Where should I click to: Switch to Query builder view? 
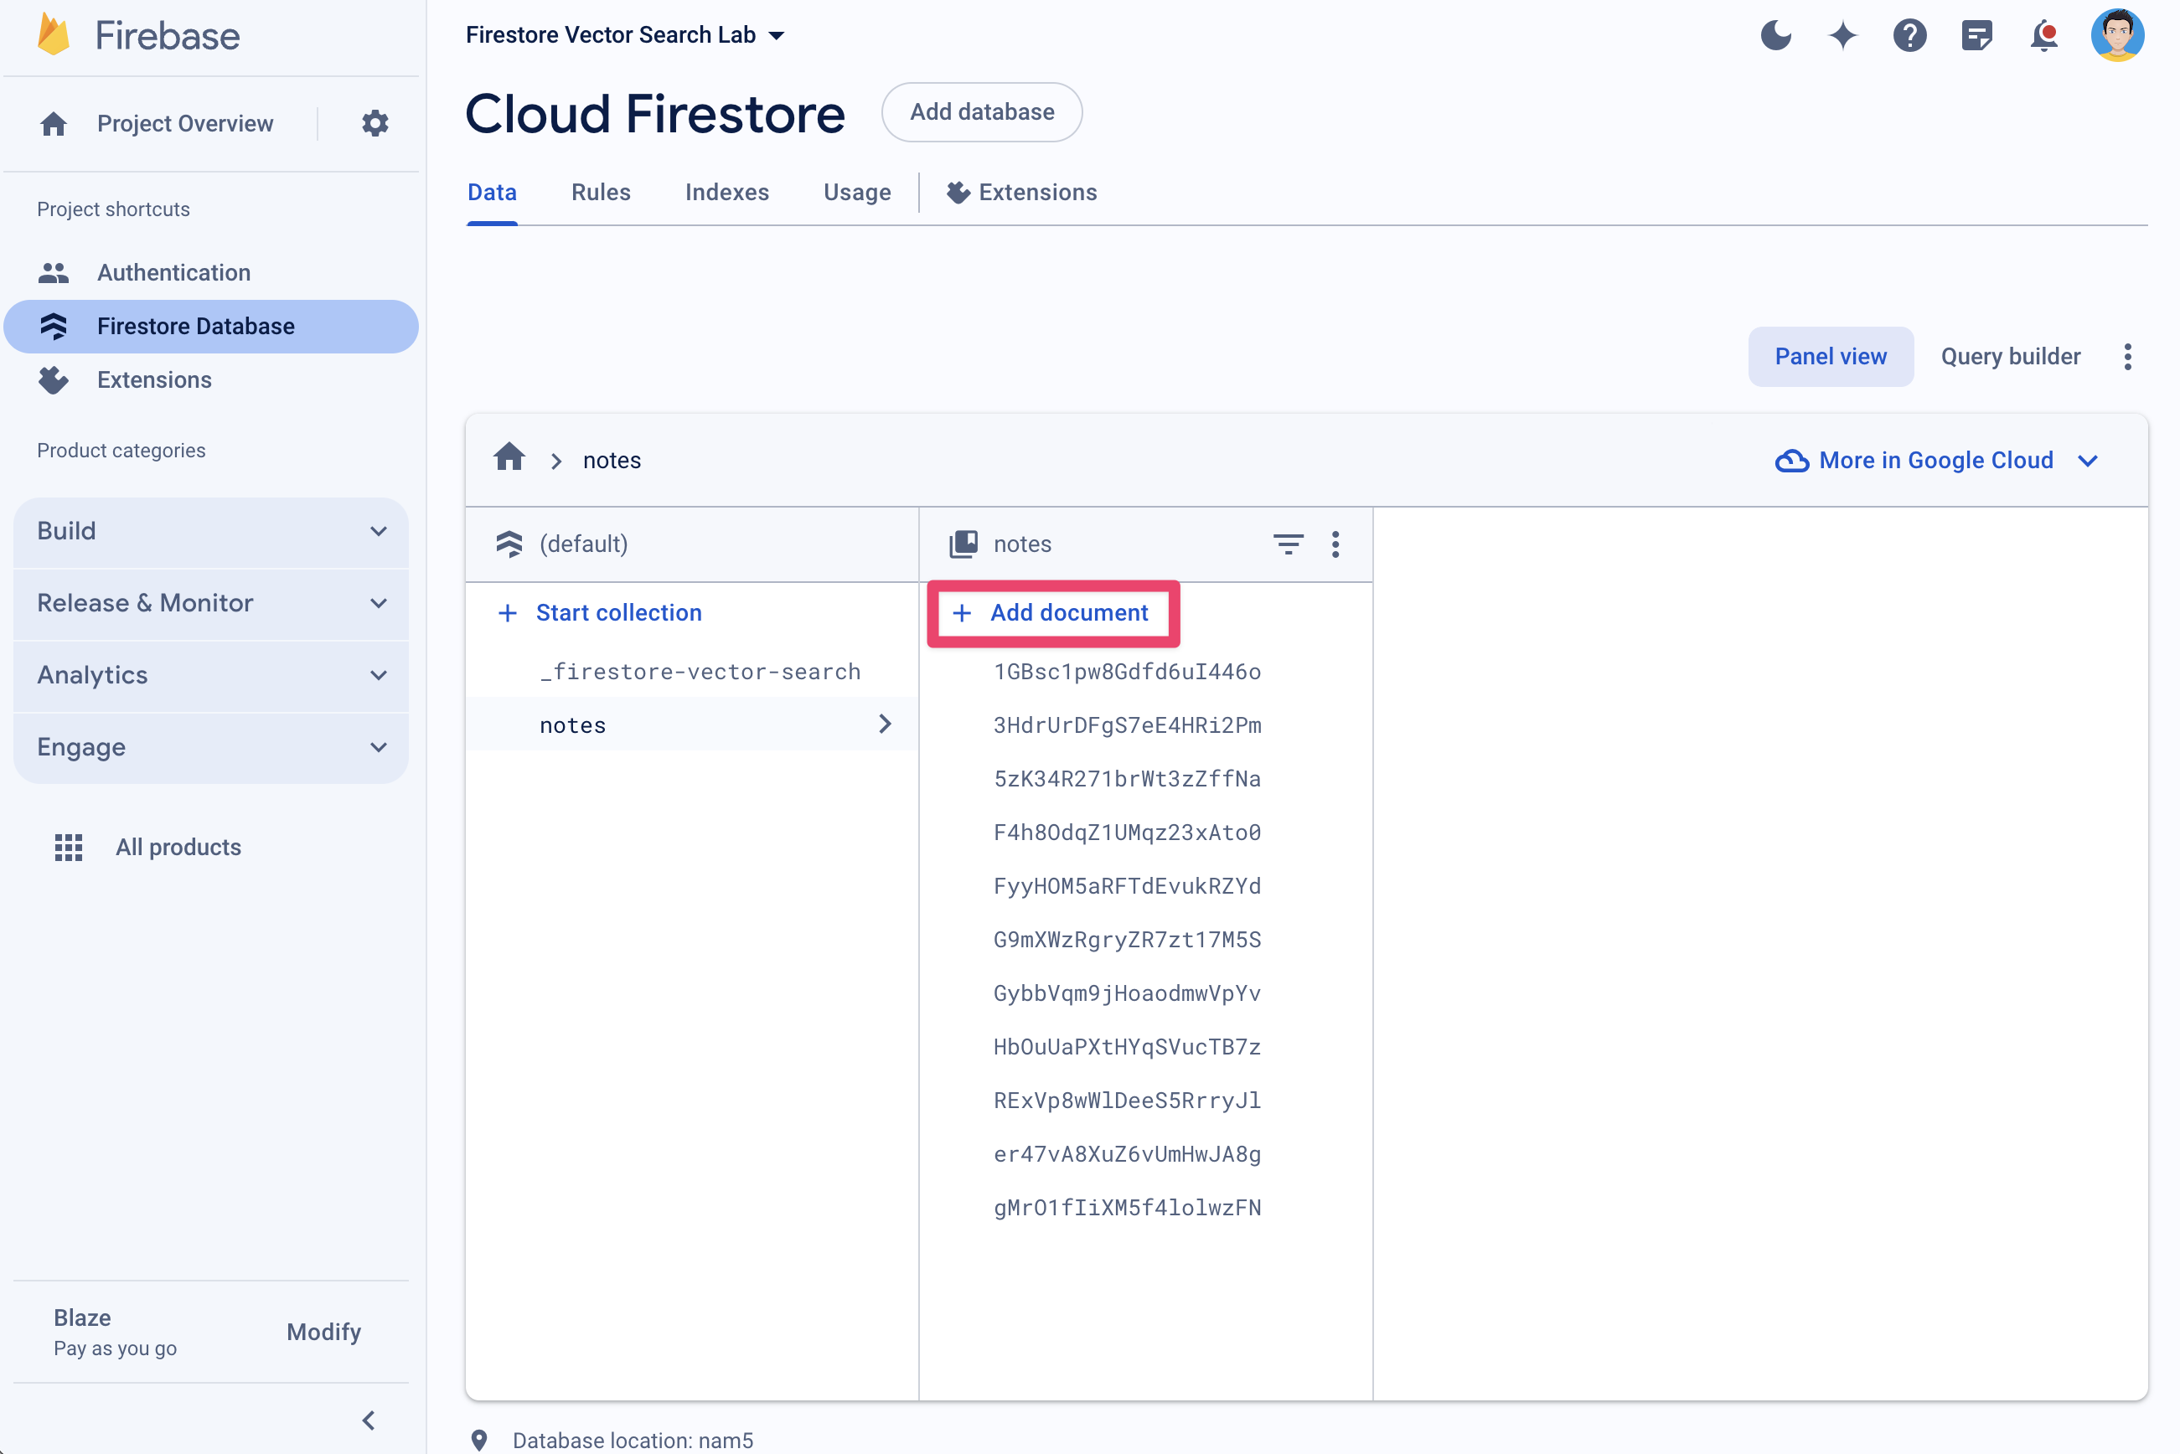(x=2010, y=355)
